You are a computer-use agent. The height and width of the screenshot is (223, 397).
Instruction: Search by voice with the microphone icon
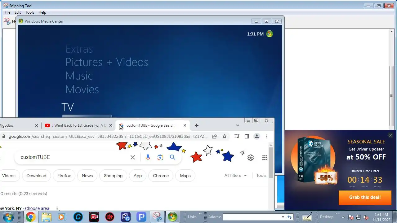pyautogui.click(x=148, y=157)
